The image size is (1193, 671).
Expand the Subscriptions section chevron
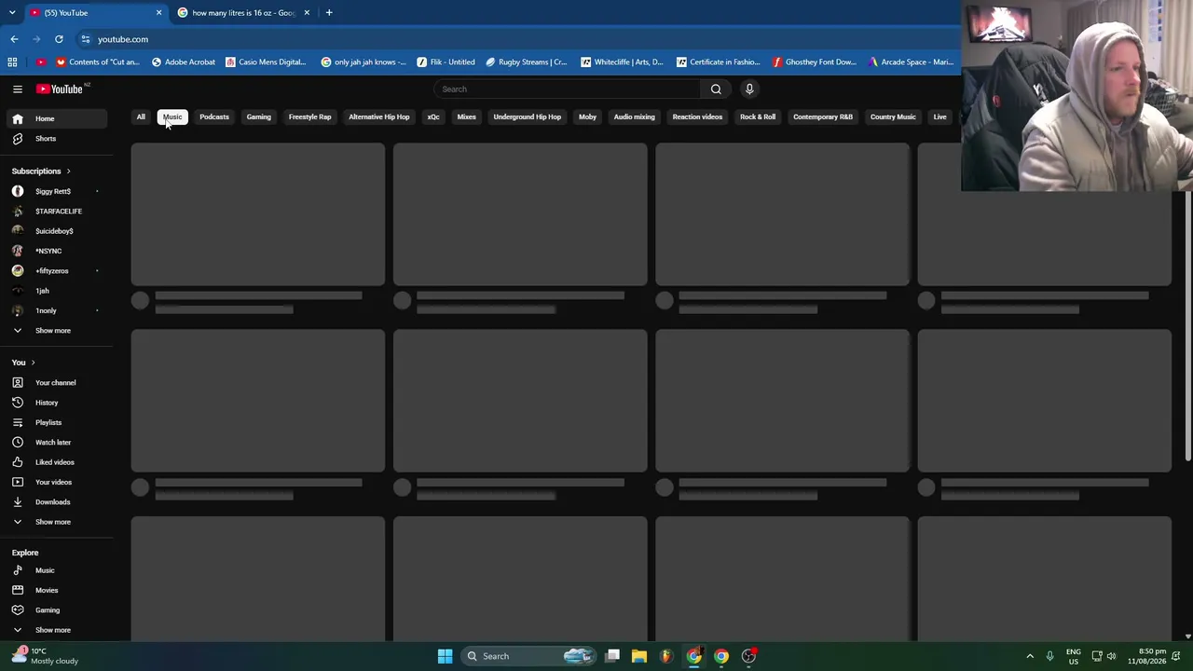[68, 171]
